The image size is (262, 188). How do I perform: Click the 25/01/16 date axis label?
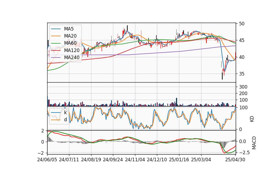tap(179, 160)
